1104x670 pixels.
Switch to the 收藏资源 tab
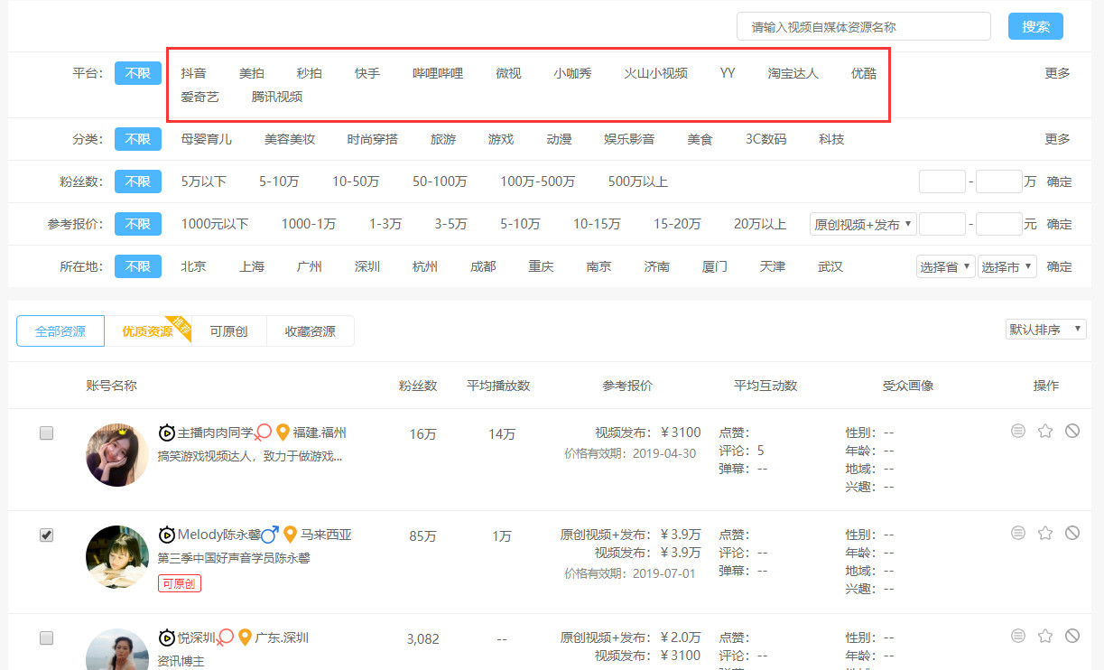pos(310,330)
